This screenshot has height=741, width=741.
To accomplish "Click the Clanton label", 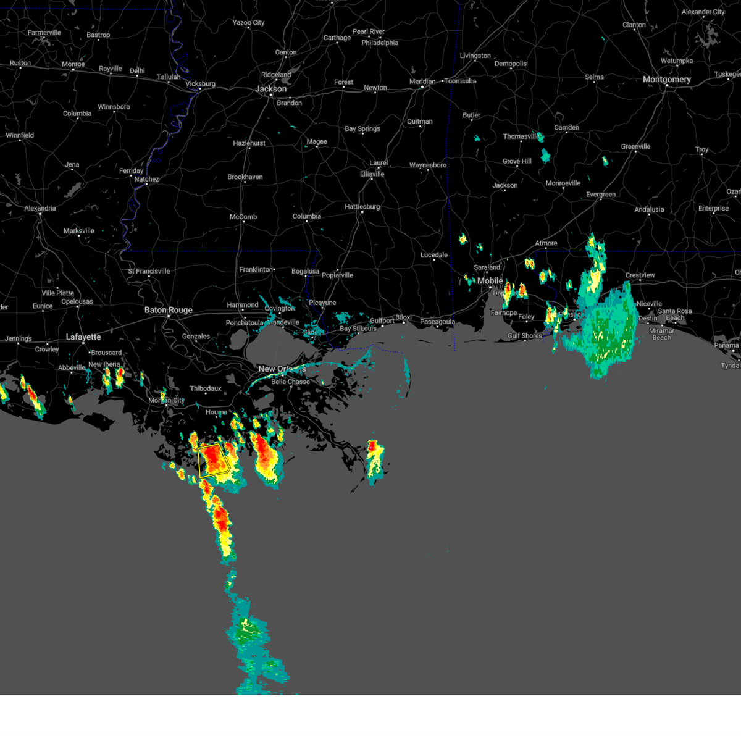I will click(x=634, y=25).
